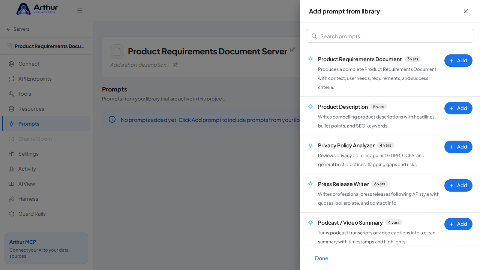
Task: Click the Tools wrench icon
Action: point(11,94)
